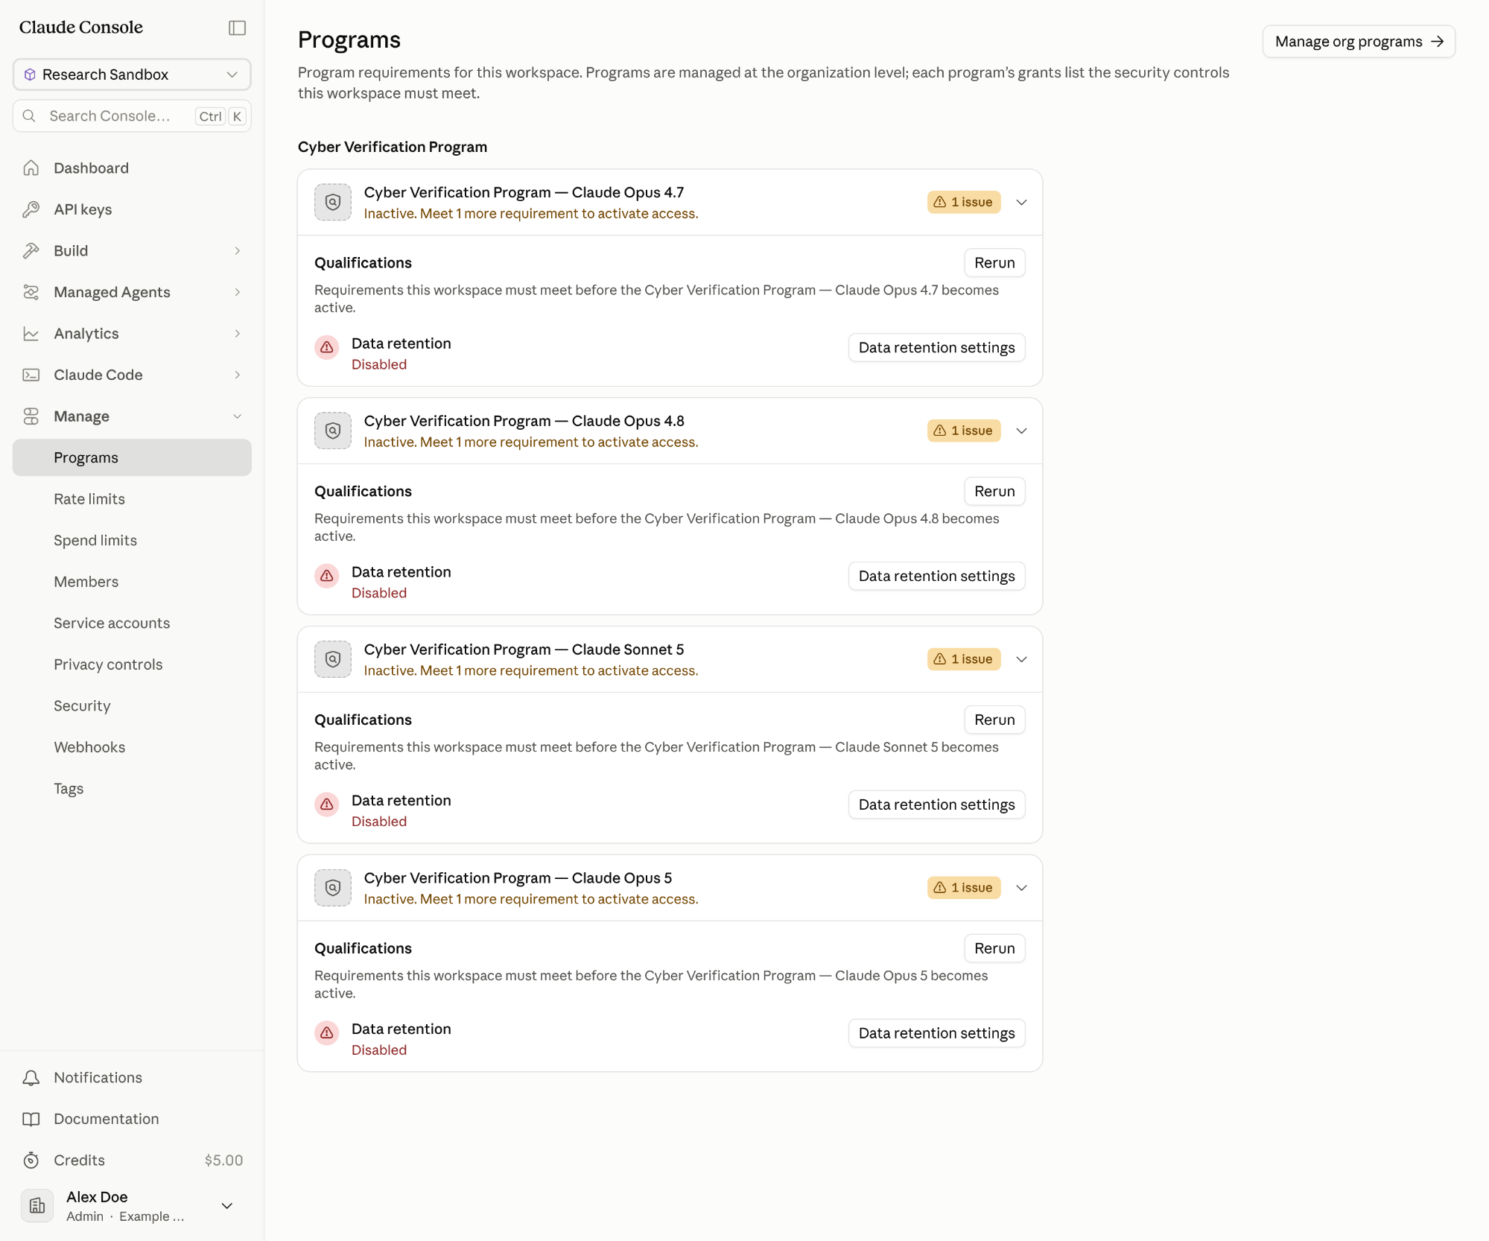Click the Analytics chart icon
The height and width of the screenshot is (1241, 1489).
(x=31, y=333)
